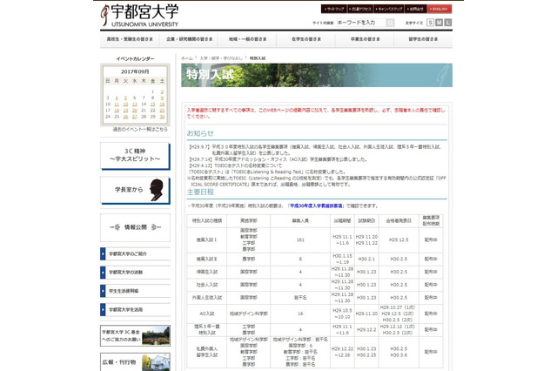The height and width of the screenshot is (371, 557).
Task: Open the 広報・刊行物 banner
Action: click(135, 362)
